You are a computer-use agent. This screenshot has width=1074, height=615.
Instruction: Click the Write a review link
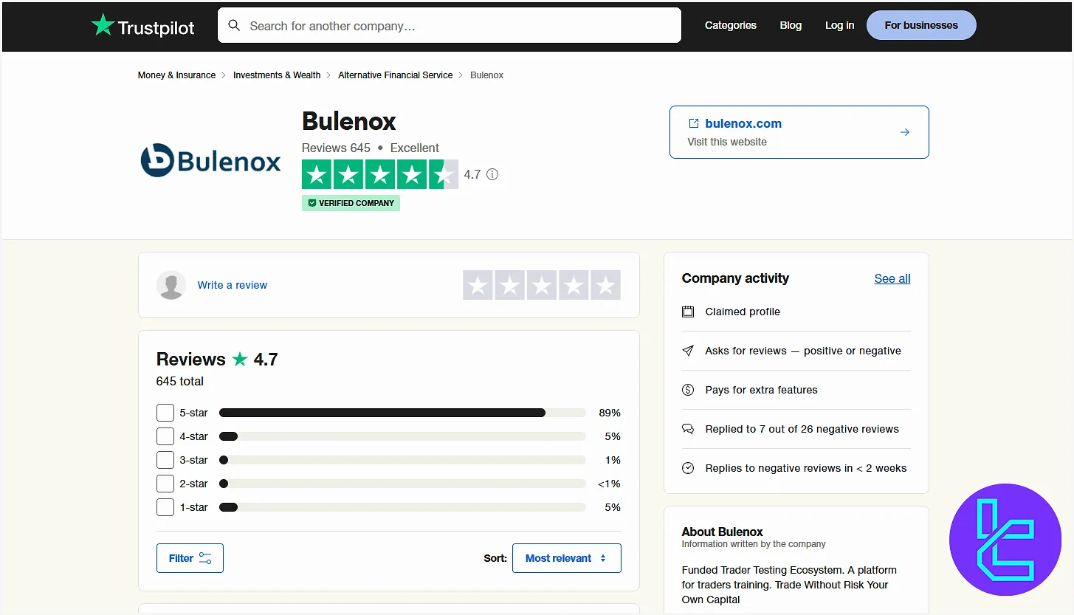click(232, 284)
